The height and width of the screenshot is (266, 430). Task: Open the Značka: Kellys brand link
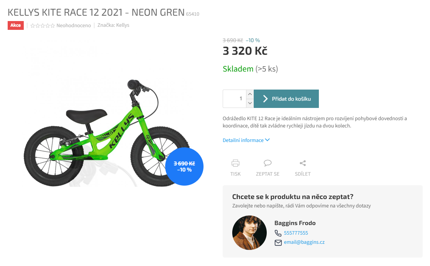pyautogui.click(x=113, y=25)
